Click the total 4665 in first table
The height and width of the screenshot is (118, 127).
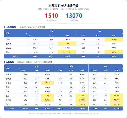(35, 56)
